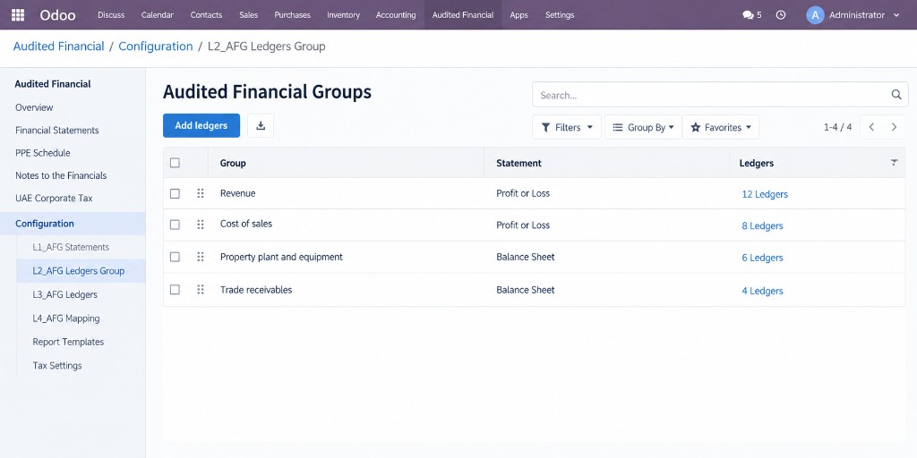Screen dimensions: 917x458
Task: Click the download export icon button
Action: click(261, 125)
